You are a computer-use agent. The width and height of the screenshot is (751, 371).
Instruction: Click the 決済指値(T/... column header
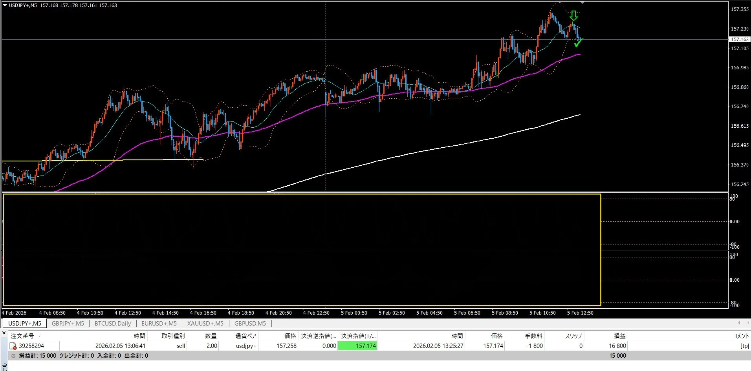(358, 336)
